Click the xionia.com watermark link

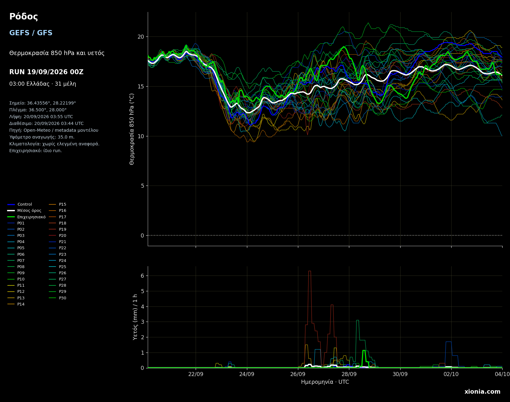click(x=482, y=392)
